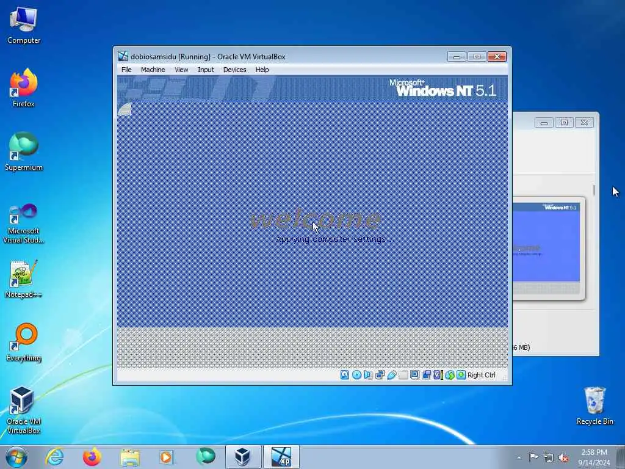Click the virtualization features V icon
Image resolution: width=625 pixels, height=469 pixels.
click(x=438, y=375)
